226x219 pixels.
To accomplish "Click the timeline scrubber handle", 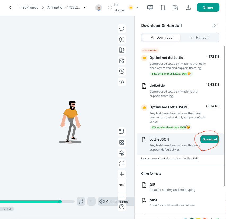I will coord(60,201).
